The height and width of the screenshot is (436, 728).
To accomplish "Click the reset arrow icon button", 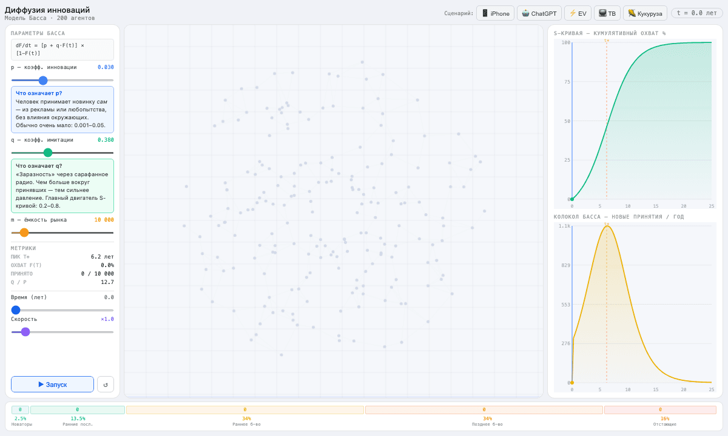I will (x=106, y=385).
